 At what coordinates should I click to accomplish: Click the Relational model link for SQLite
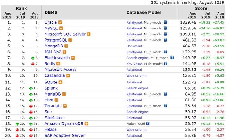tap(134, 82)
